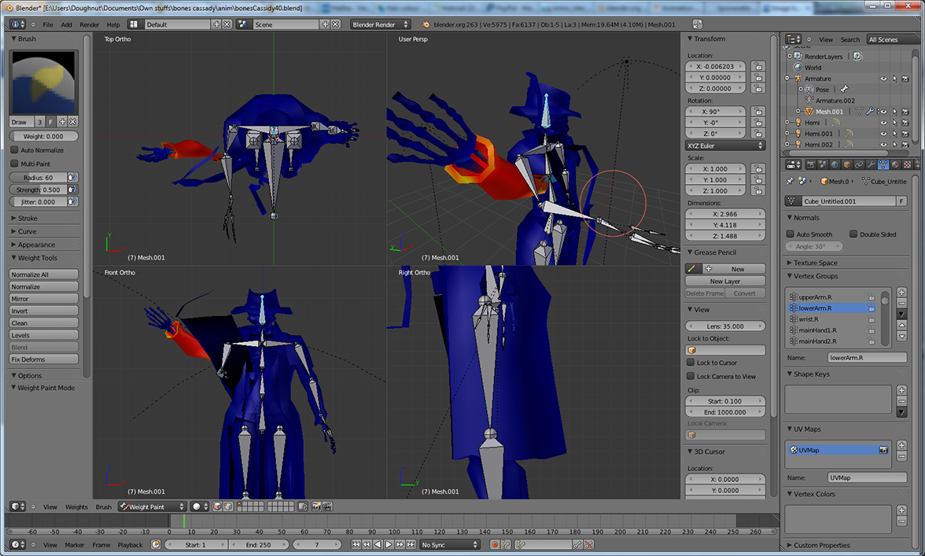The height and width of the screenshot is (556, 925).
Task: Toggle the Hemi.001 visibility eye in the outliner
Action: coord(884,134)
